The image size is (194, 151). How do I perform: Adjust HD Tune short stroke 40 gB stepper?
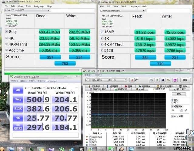181,110
